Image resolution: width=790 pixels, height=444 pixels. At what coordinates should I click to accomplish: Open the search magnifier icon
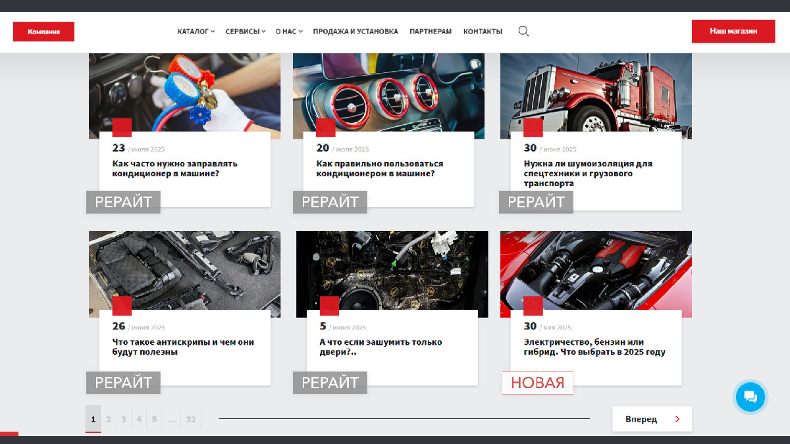tap(523, 31)
